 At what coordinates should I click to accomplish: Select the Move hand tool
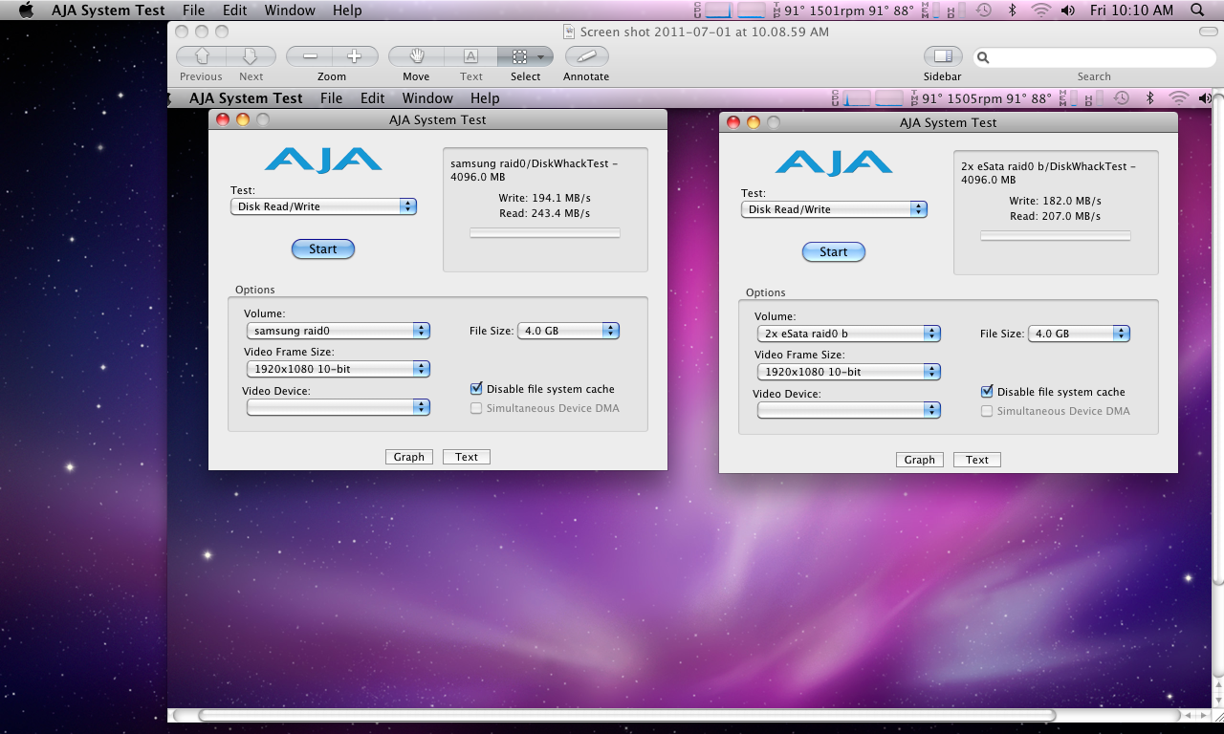click(416, 56)
